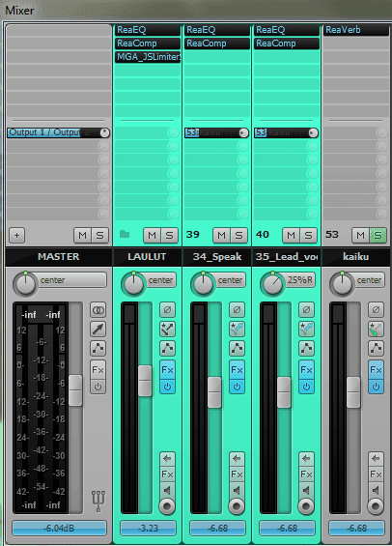Invert phase on 35_Lead_vo track
Viewport: 392px width, 546px height.
pos(306,309)
